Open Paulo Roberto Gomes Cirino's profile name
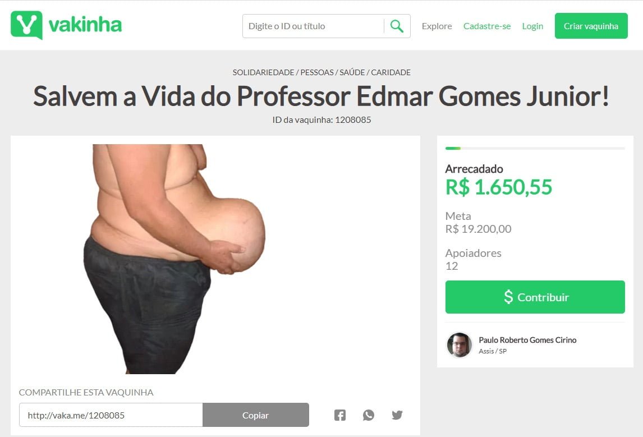Viewport: 643px width, 437px height. (527, 340)
